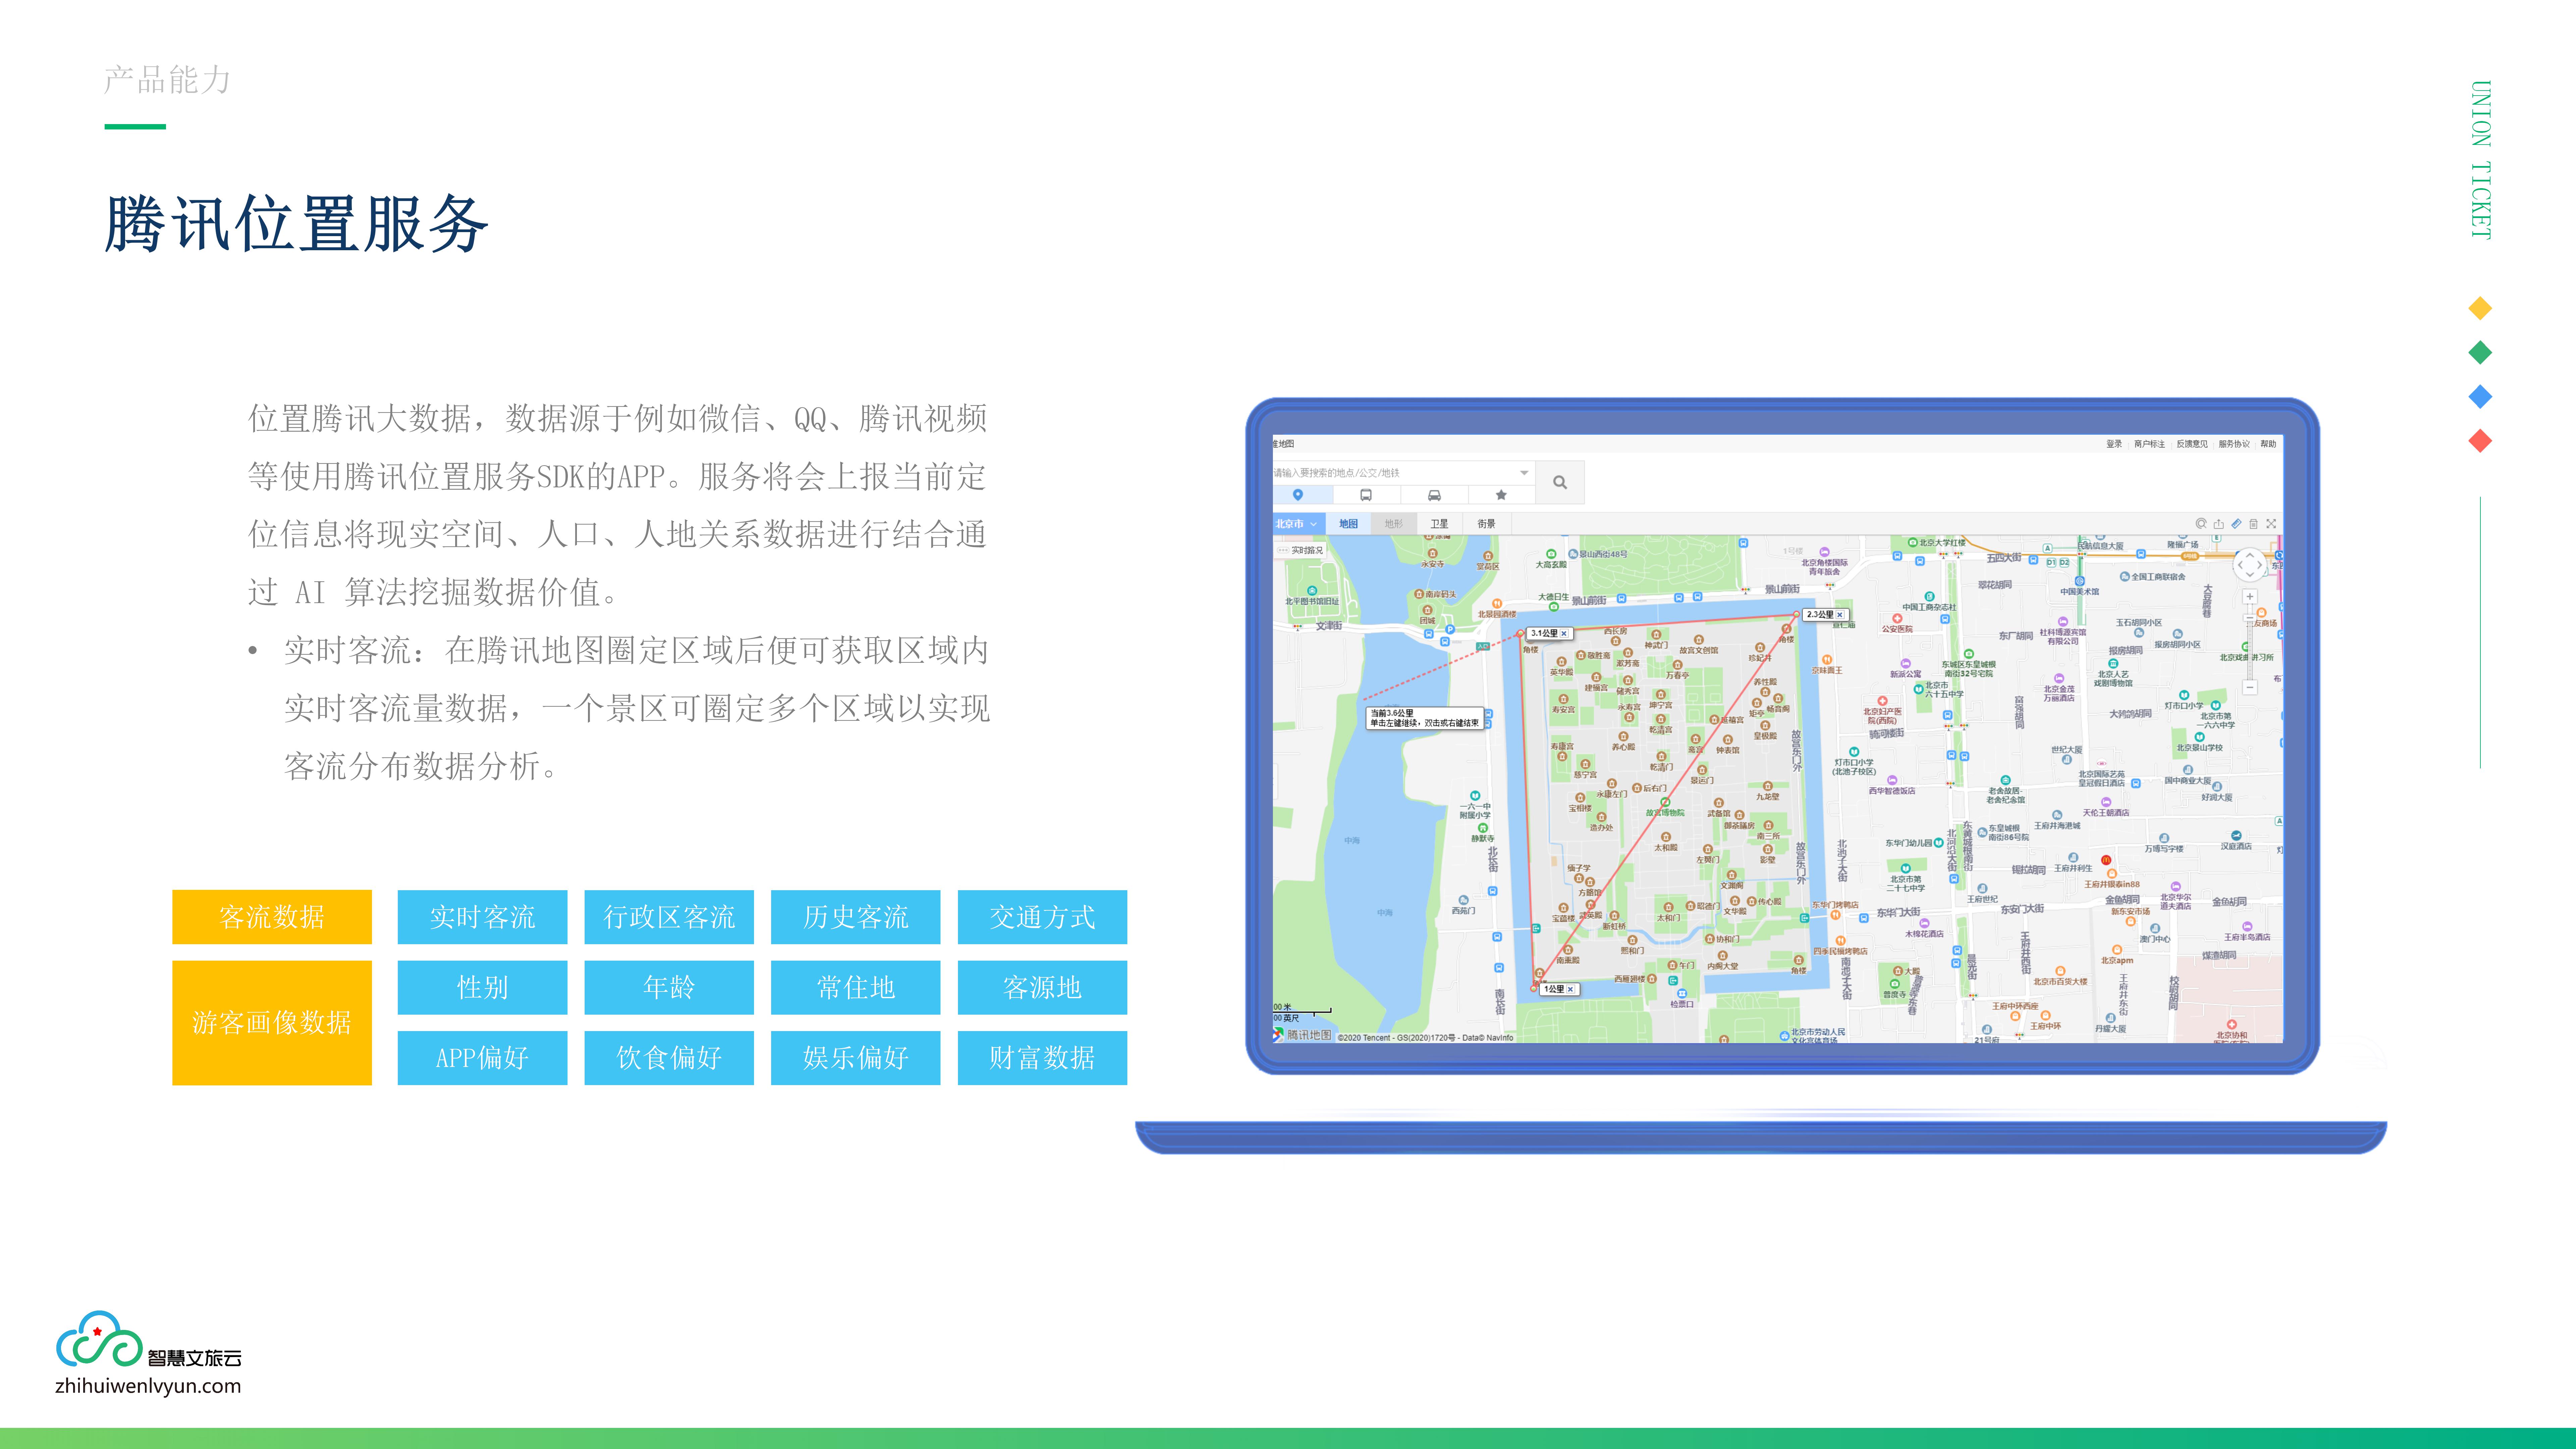The image size is (2576, 1449).
Task: Click the 行政区客流 blue box
Action: click(x=669, y=917)
